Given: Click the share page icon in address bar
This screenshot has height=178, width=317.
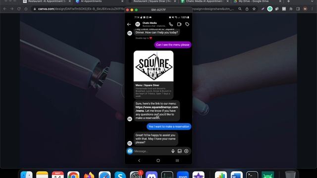Looking at the screenshot, I should point(247,9).
